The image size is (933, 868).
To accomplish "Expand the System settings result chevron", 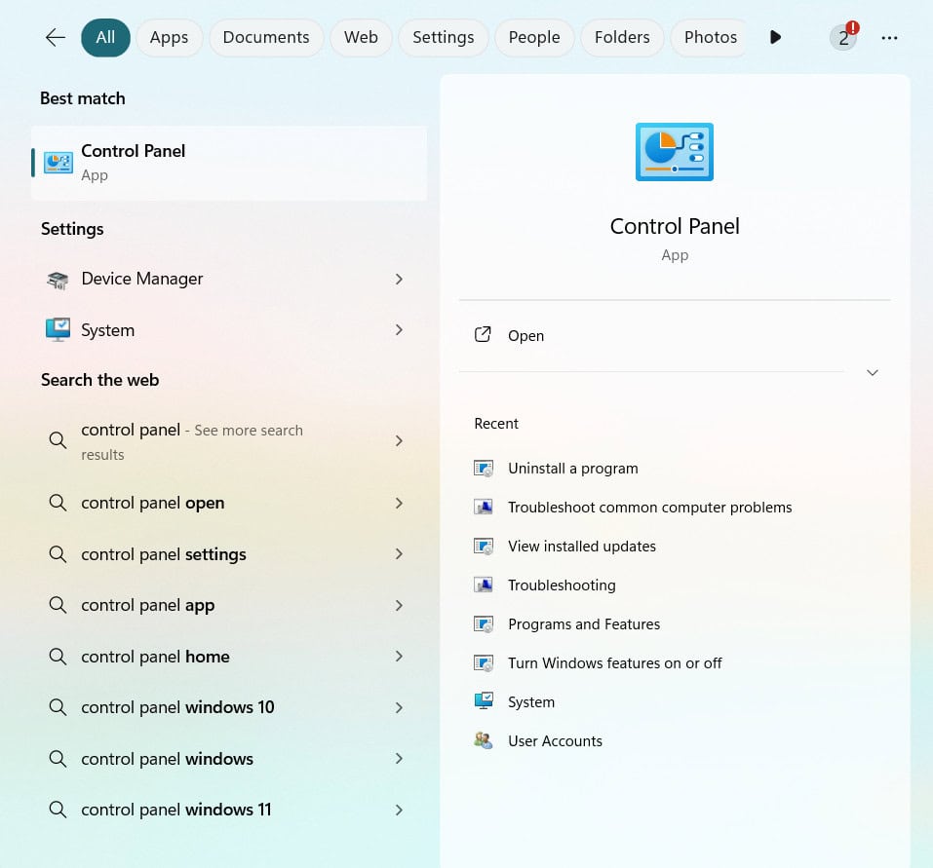I will point(399,330).
